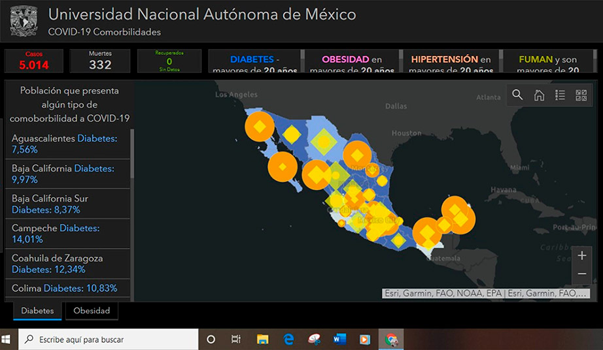Click the orange circle over Baja California Sur
603x350 pixels.
[x=283, y=167]
